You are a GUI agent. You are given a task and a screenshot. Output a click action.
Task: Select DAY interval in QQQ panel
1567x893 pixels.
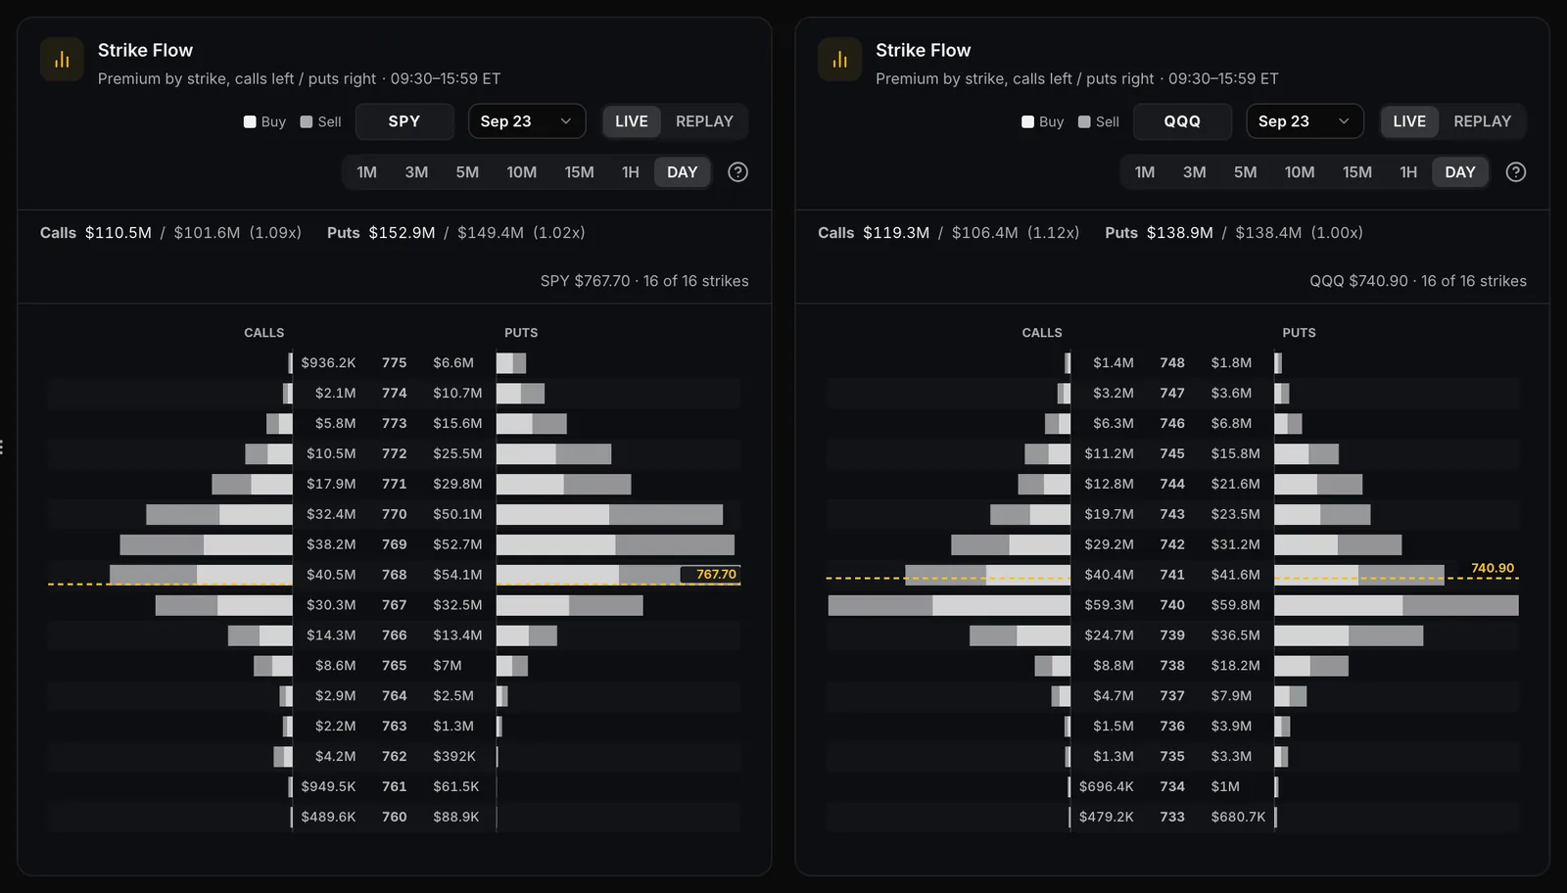(x=1460, y=172)
